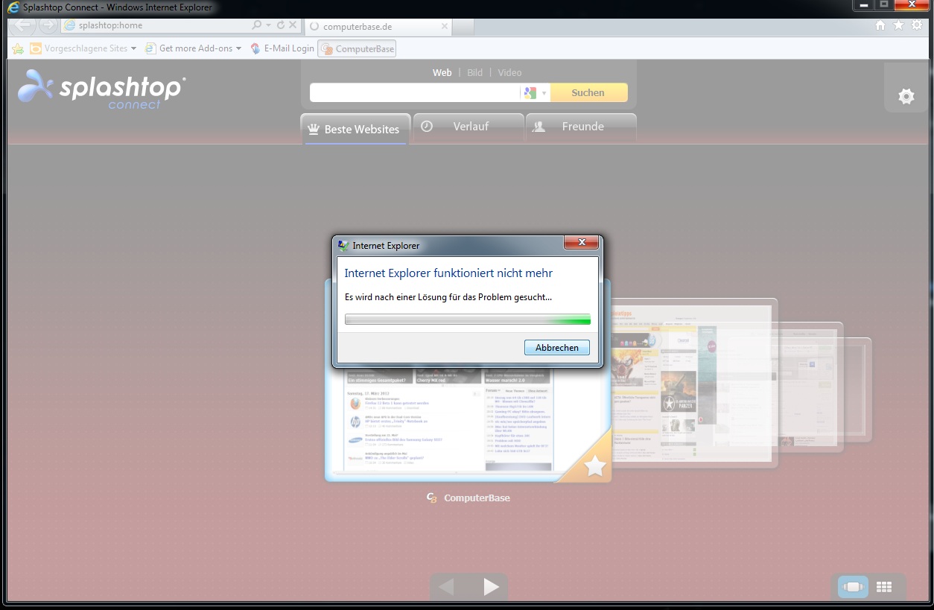
Task: Open ComputerBase favorites bar button
Action: pos(357,48)
